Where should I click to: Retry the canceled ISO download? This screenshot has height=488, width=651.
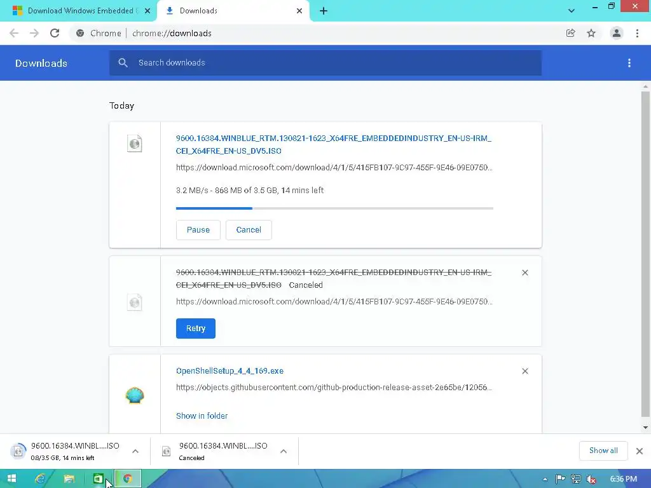tap(196, 329)
